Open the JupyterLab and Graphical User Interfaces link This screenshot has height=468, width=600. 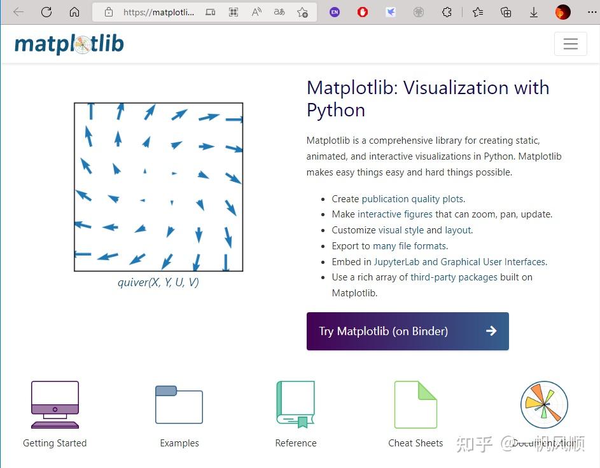coord(459,261)
